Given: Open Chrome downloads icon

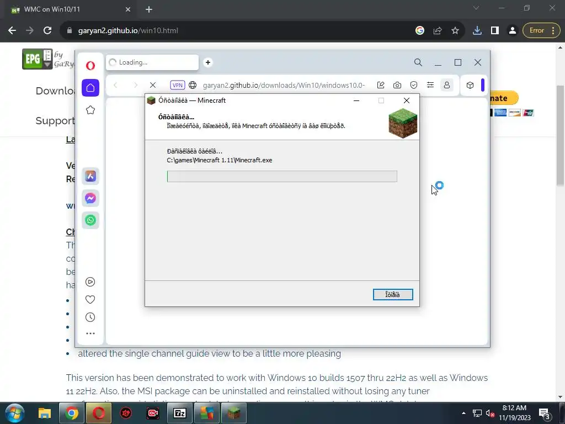Looking at the screenshot, I should click(477, 31).
